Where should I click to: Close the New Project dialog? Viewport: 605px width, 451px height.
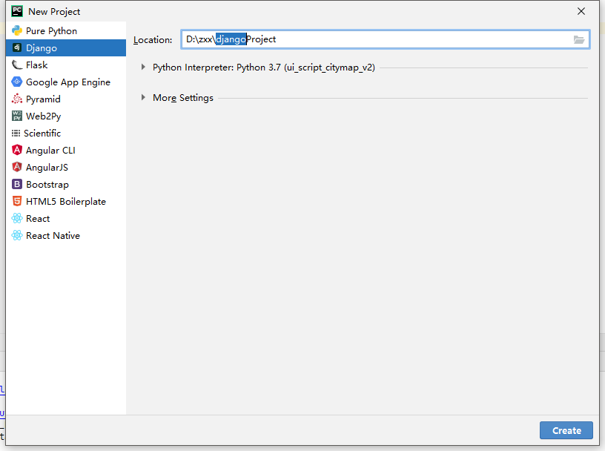pos(581,11)
